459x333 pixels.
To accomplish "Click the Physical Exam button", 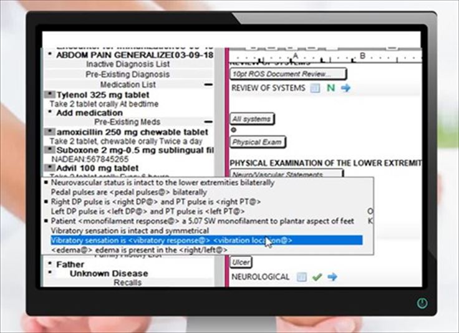I will click(258, 142).
